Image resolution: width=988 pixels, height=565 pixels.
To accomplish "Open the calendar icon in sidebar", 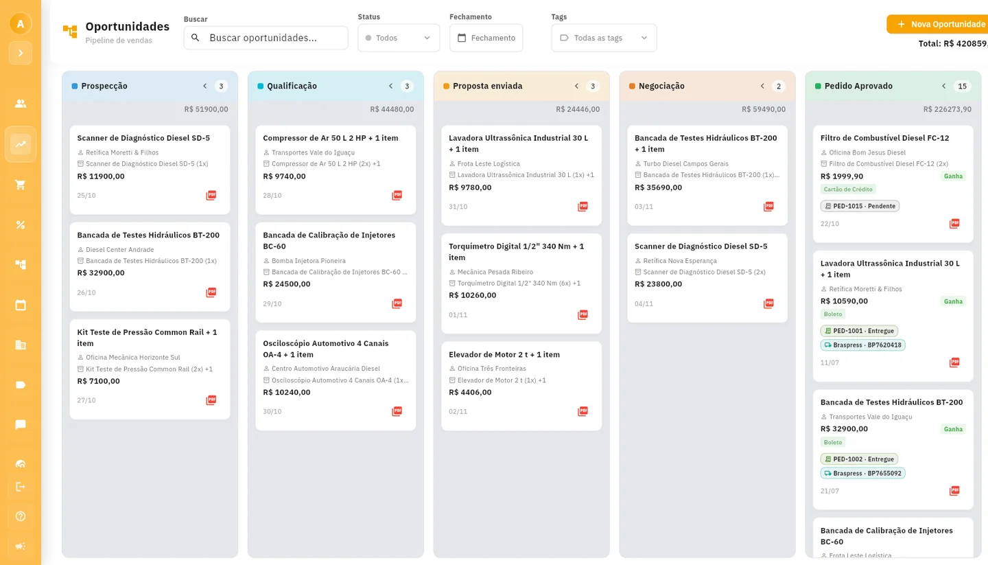I will click(21, 305).
